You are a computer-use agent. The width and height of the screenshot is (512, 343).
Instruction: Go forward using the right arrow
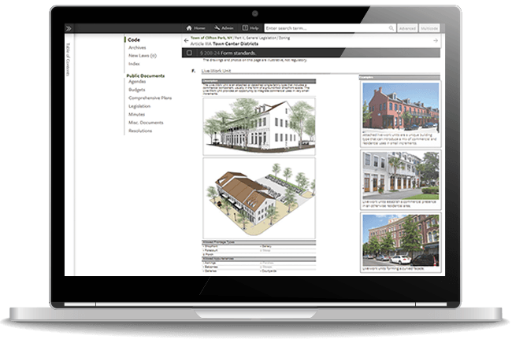(436, 40)
